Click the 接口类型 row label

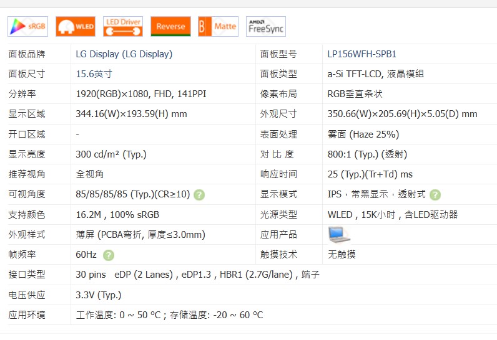click(x=27, y=275)
